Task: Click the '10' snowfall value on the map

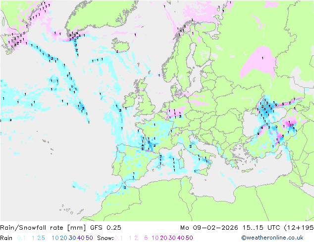Action: coord(292,125)
